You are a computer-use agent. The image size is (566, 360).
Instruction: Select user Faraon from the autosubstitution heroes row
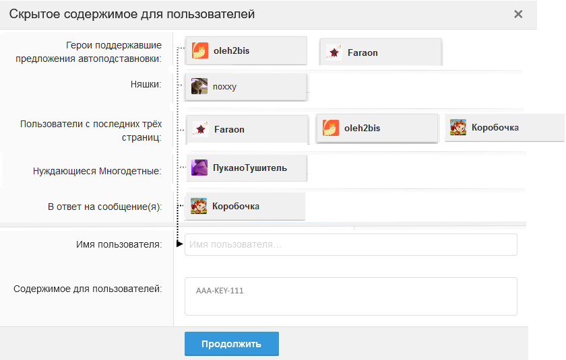coord(381,52)
